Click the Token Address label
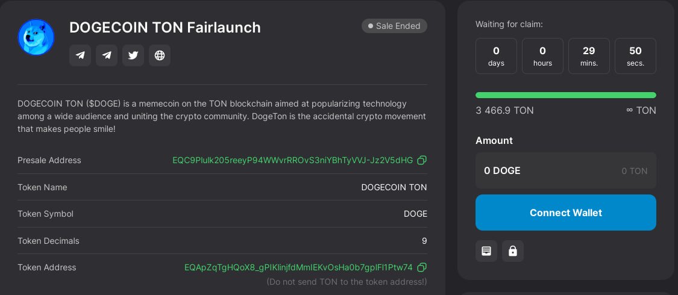This screenshot has height=295, width=678. point(46,267)
